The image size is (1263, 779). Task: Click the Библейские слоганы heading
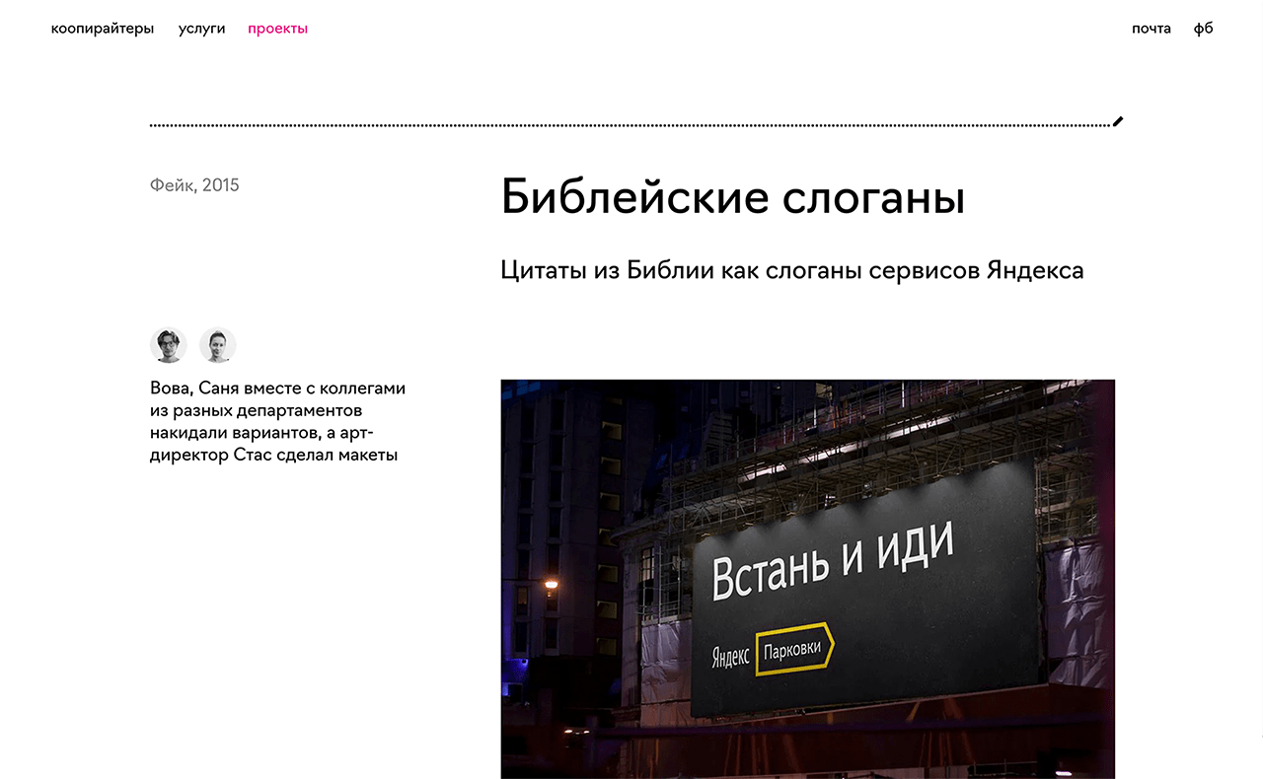732,197
